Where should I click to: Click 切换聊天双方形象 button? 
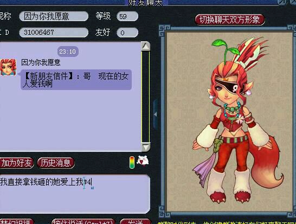point(229,20)
